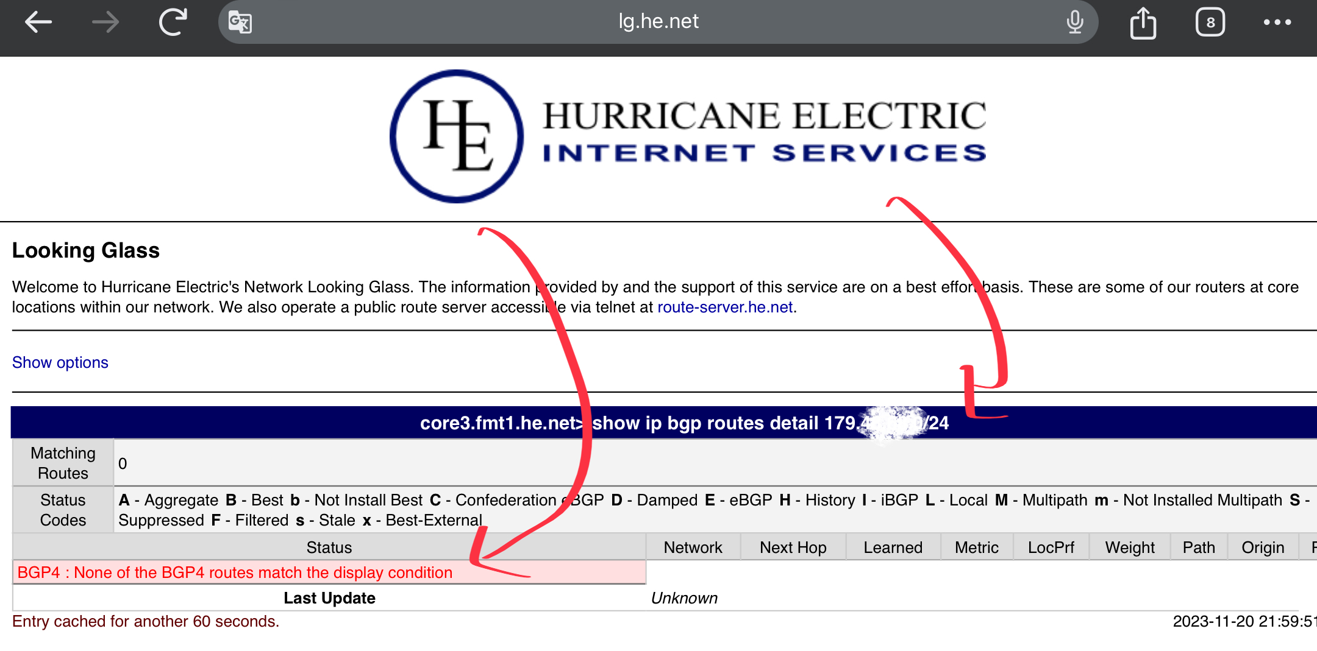Click the Origin column header
Viewport: 1317px width, 651px height.
[x=1263, y=547]
